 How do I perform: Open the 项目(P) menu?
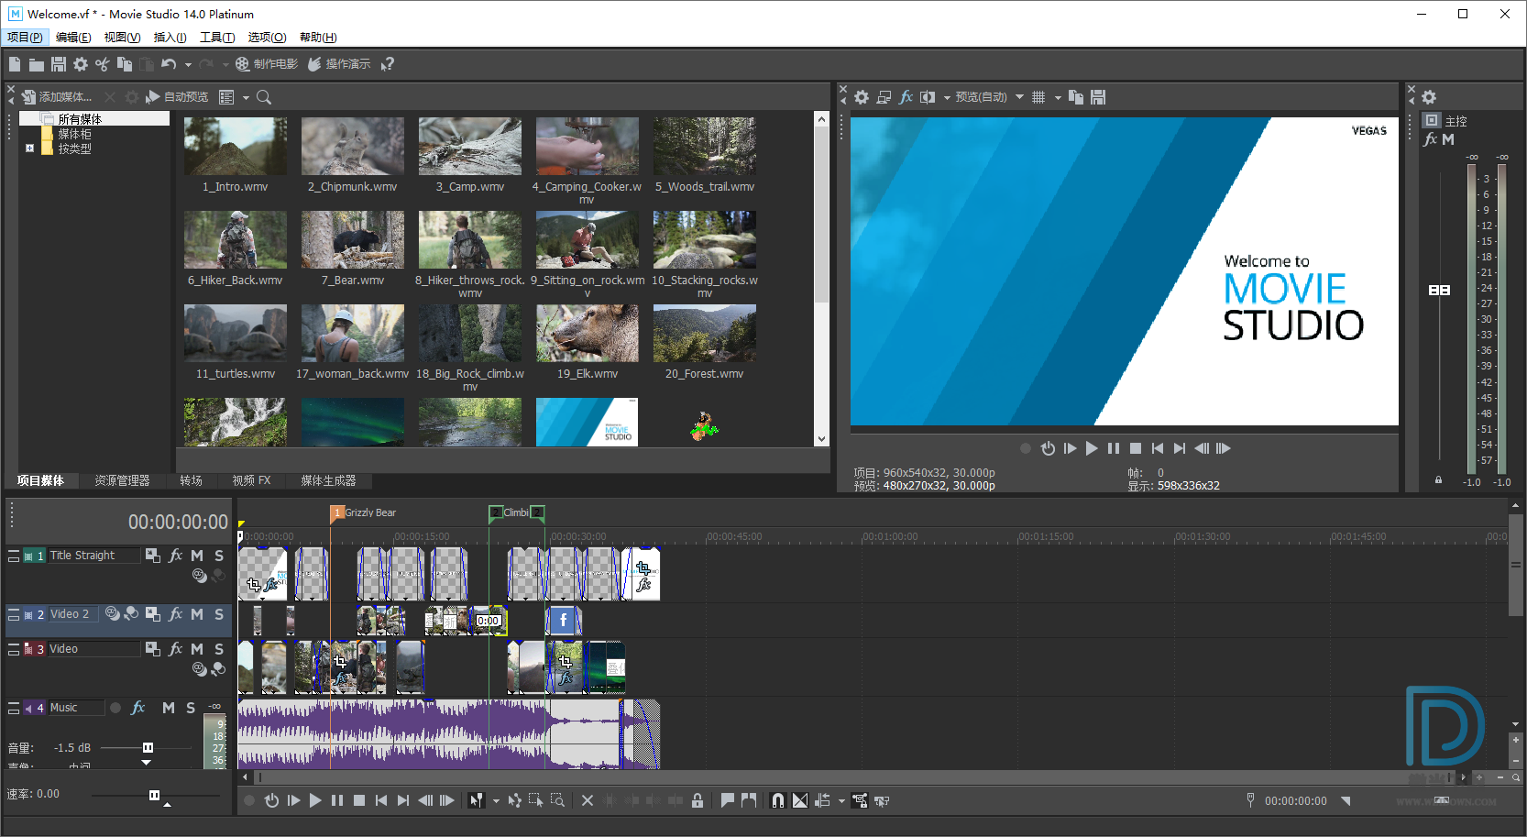click(x=25, y=38)
